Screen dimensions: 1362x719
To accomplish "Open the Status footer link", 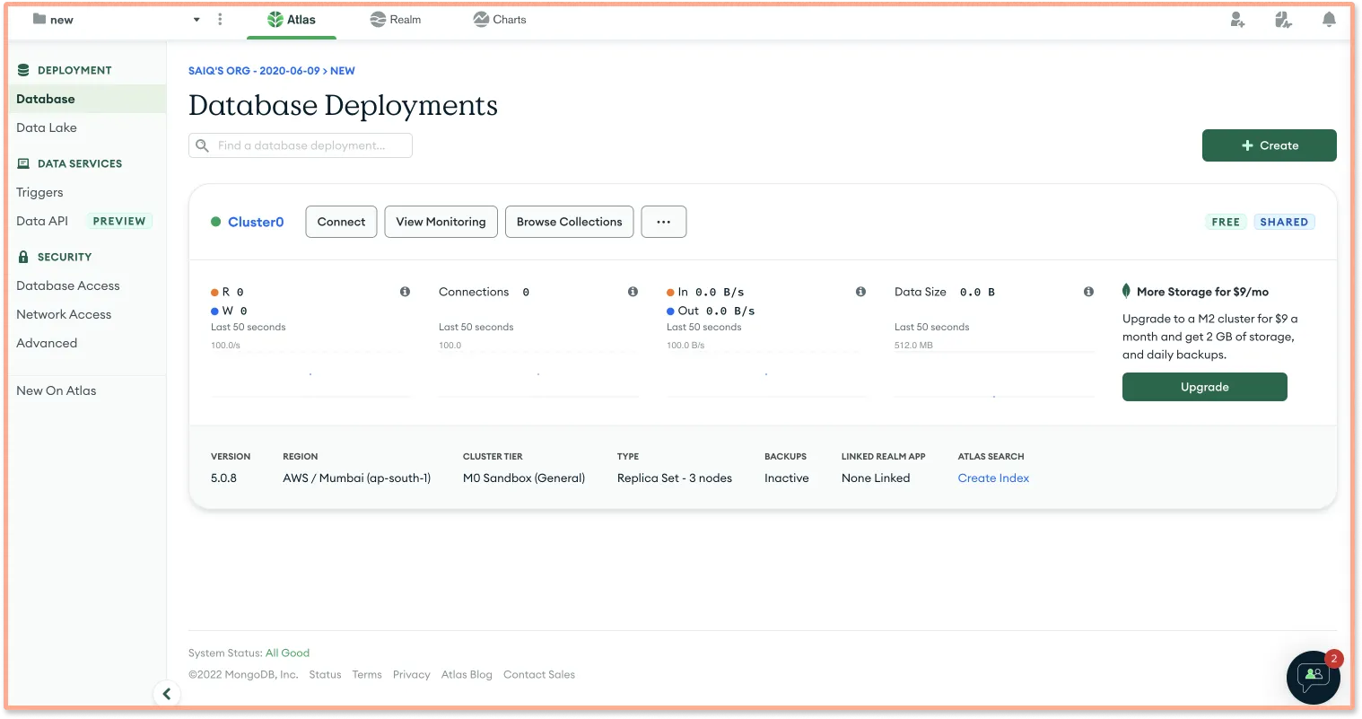I will pyautogui.click(x=325, y=674).
